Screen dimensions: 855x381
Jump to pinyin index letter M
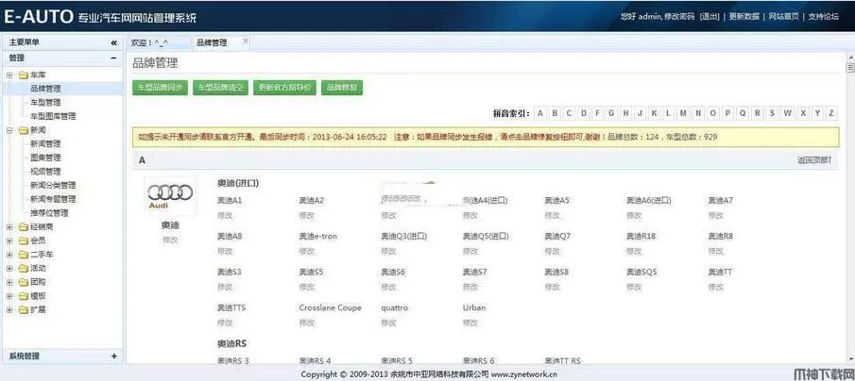coord(684,113)
